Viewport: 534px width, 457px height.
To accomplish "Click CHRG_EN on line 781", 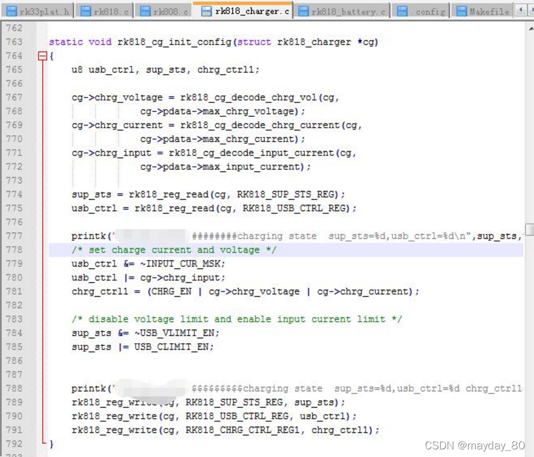I will (172, 291).
